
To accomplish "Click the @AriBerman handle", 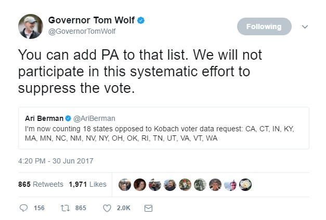I will pos(96,118).
